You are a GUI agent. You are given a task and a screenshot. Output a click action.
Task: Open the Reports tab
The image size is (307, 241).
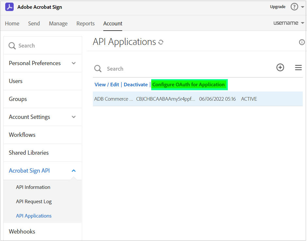pyautogui.click(x=85, y=23)
